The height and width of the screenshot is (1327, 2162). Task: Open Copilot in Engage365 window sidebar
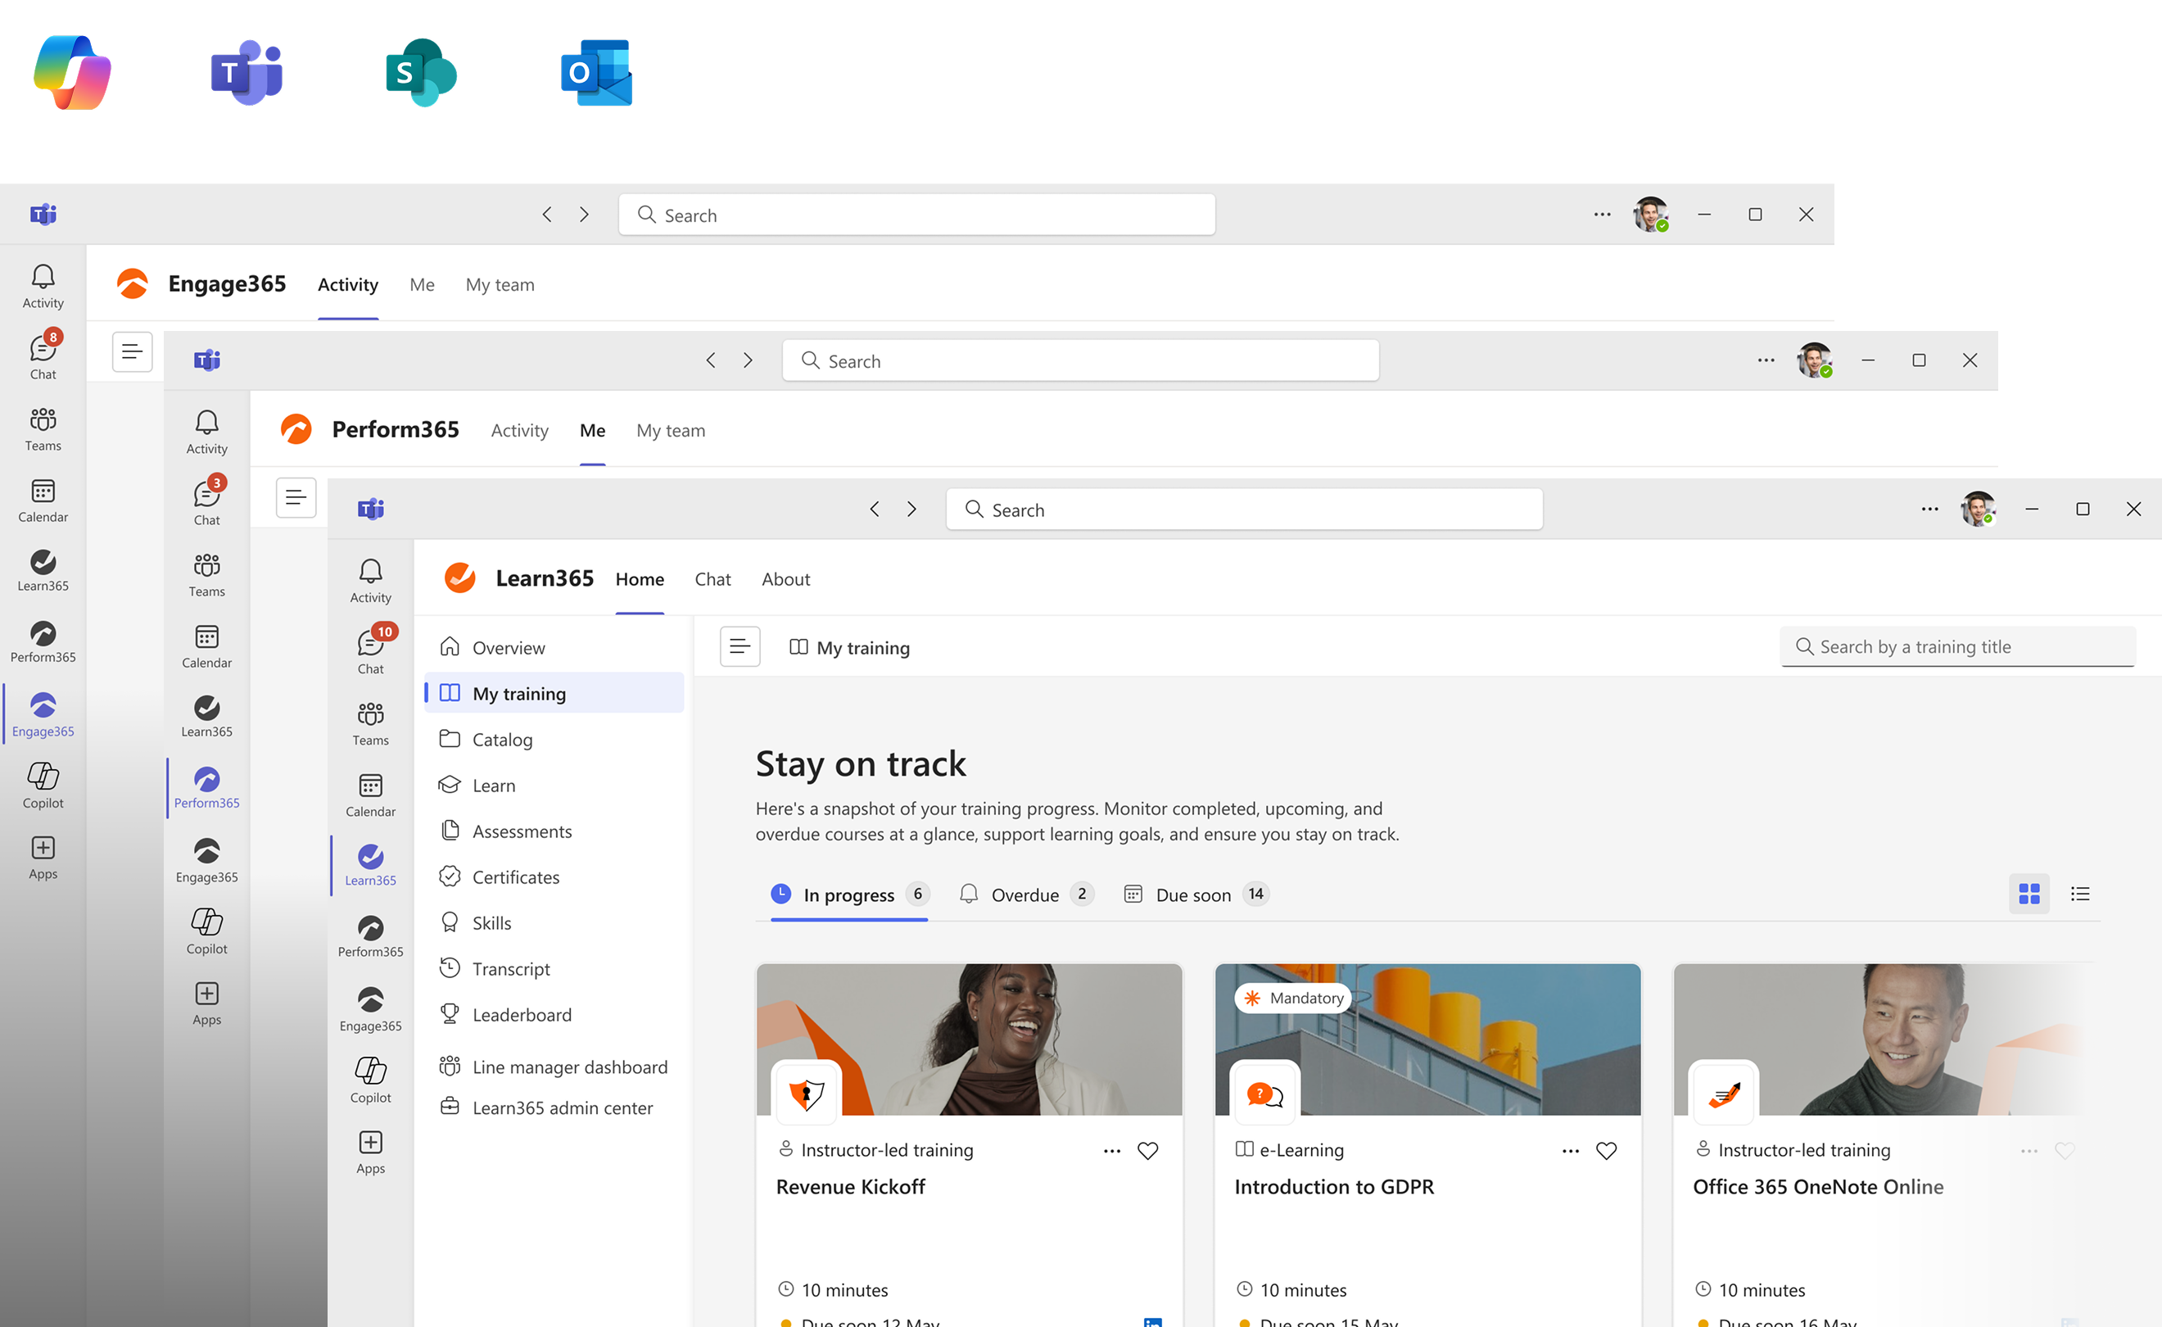(43, 786)
